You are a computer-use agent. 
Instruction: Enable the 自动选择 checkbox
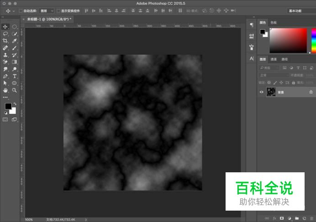[x=21, y=11]
